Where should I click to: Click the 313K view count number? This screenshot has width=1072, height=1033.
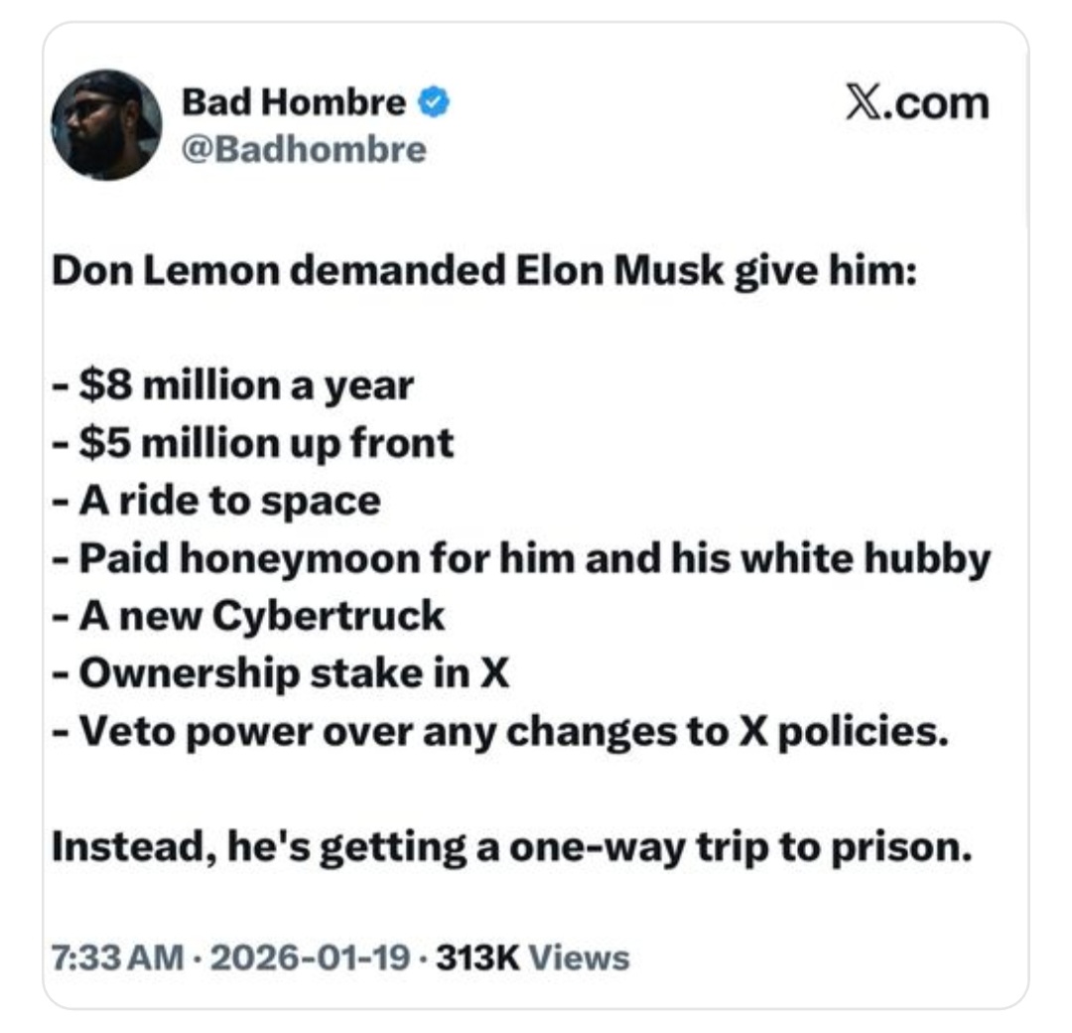tap(476, 958)
